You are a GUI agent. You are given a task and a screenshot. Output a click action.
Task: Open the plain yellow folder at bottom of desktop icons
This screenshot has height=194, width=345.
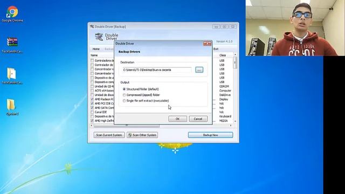12,107
